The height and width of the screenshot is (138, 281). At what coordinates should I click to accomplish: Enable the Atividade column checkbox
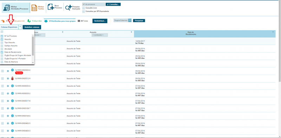tap(2, 49)
